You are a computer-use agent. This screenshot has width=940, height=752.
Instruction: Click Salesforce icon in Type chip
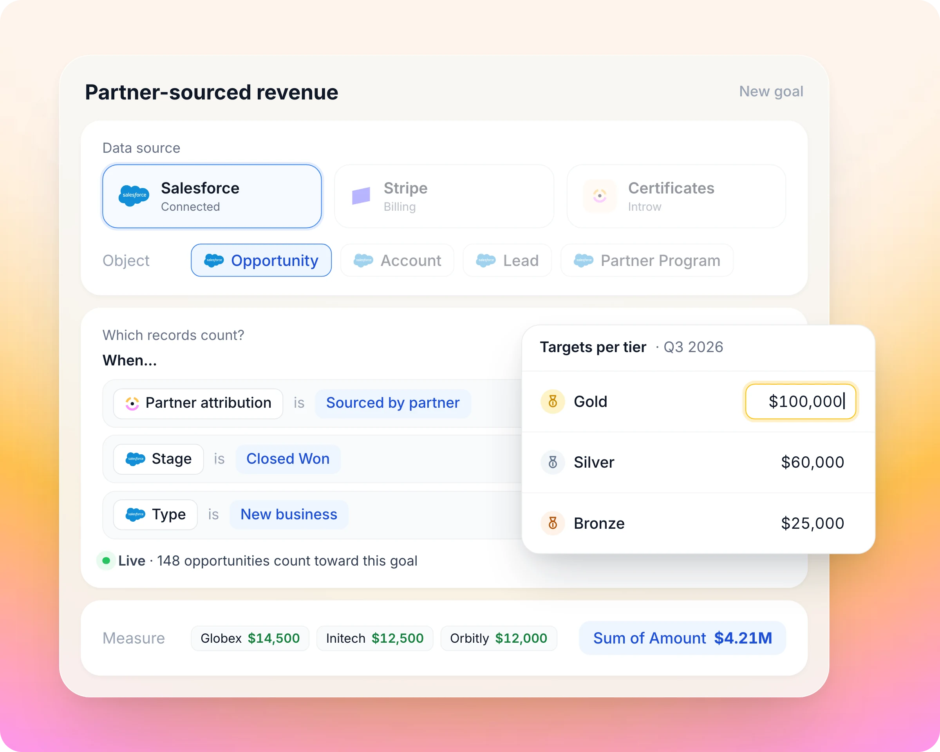coord(135,514)
